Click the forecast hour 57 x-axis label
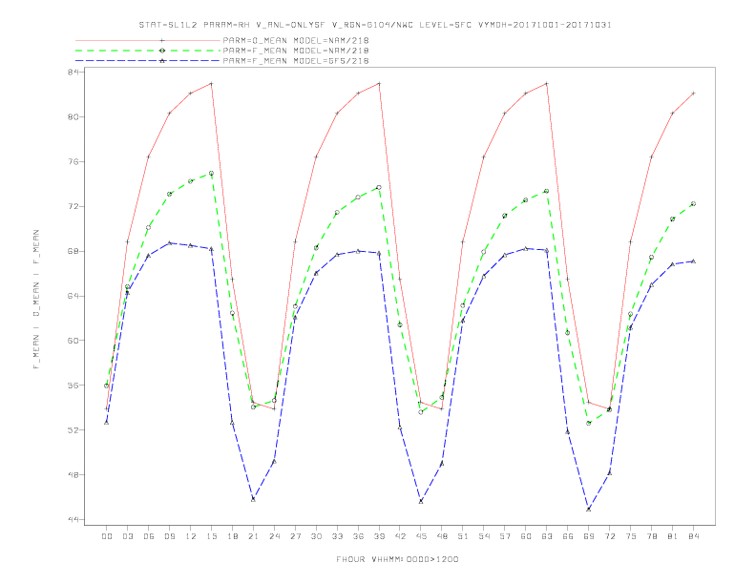Screen dimensions: 756x584 [505, 536]
